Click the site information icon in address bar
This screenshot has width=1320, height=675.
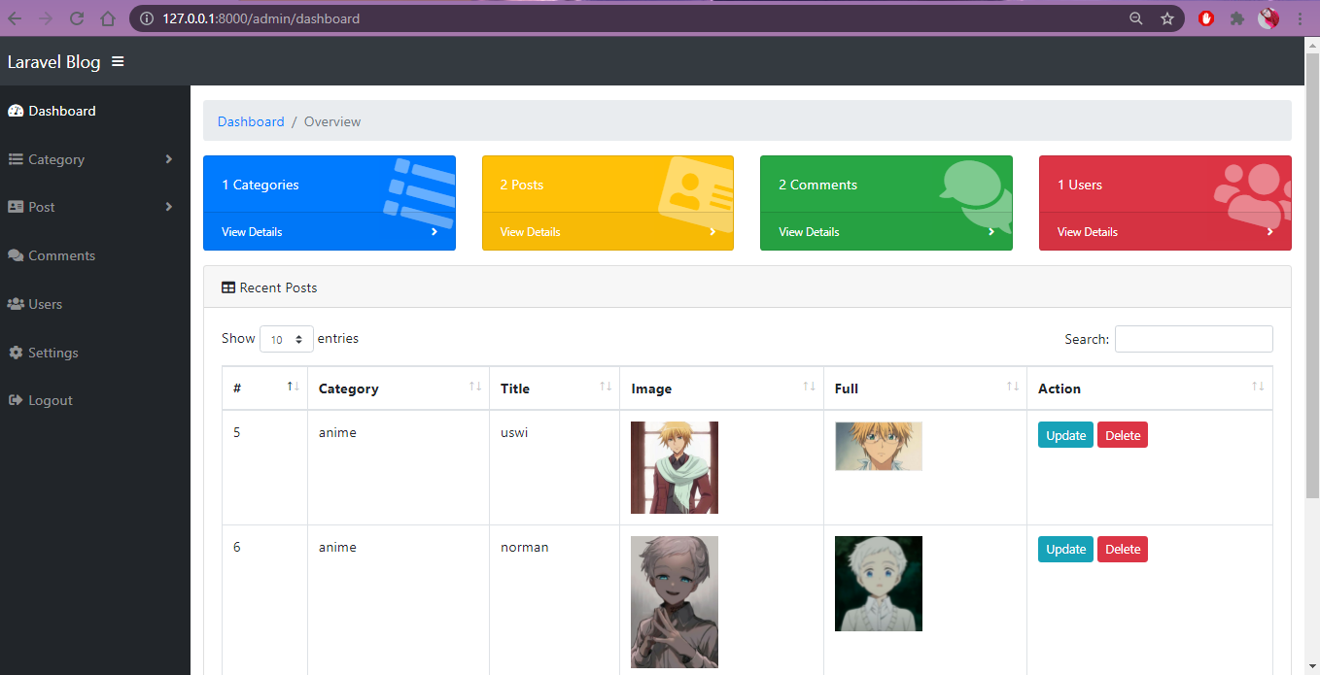click(146, 18)
